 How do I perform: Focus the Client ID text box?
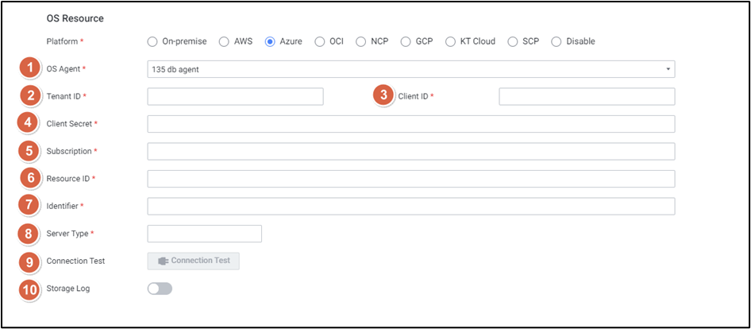tap(587, 96)
